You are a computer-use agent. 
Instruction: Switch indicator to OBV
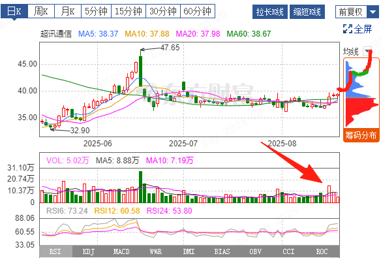point(255,251)
